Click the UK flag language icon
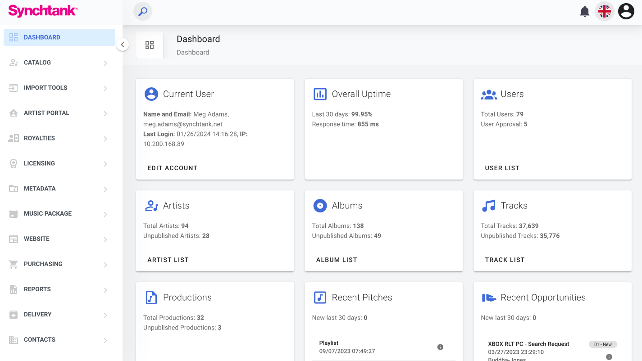The height and width of the screenshot is (361, 642). click(x=605, y=12)
